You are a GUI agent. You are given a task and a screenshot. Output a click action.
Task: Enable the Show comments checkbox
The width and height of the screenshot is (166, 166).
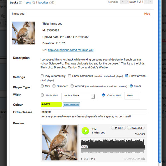[69, 76]
